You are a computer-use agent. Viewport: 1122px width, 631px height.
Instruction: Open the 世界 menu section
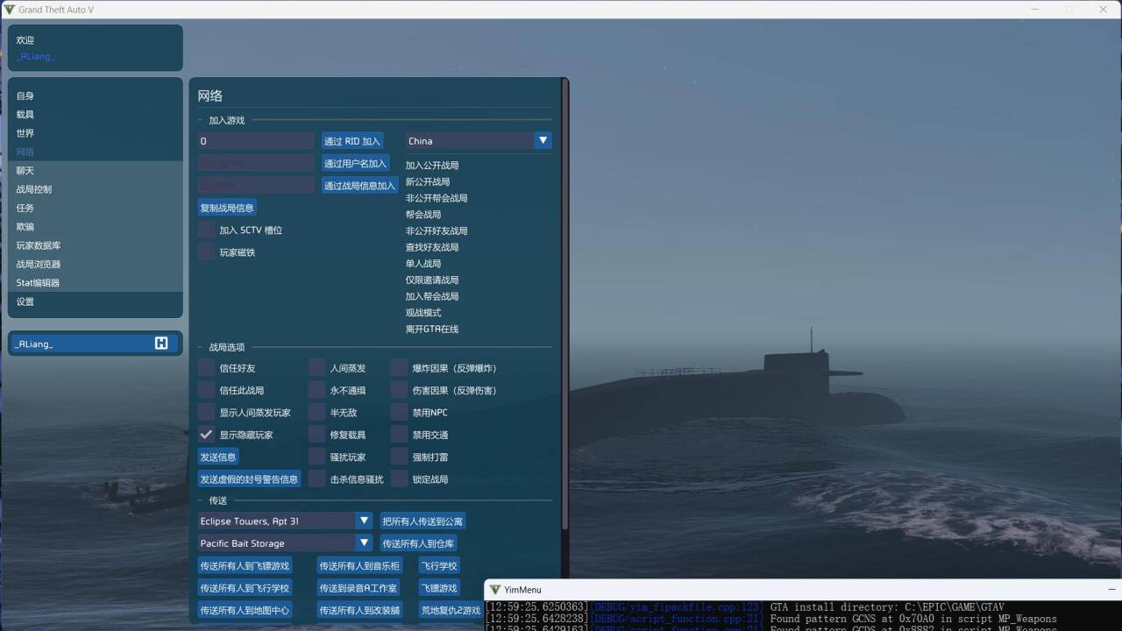click(x=96, y=133)
